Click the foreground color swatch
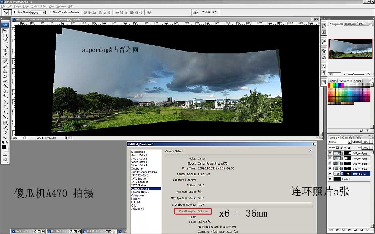375x234 pixels. pyautogui.click(x=4, y=147)
